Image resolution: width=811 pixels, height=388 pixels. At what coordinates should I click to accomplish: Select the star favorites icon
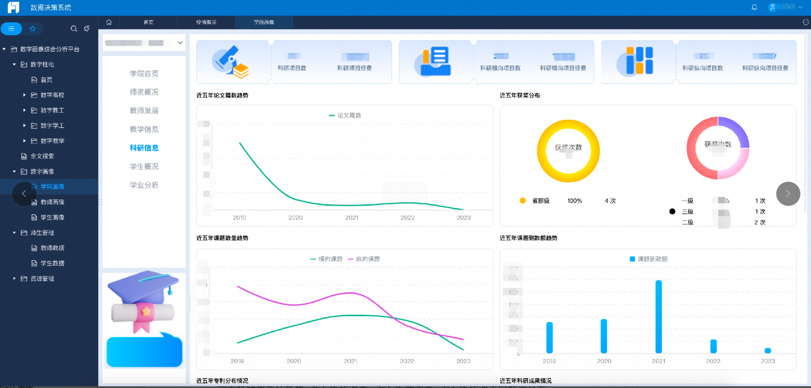[x=33, y=29]
